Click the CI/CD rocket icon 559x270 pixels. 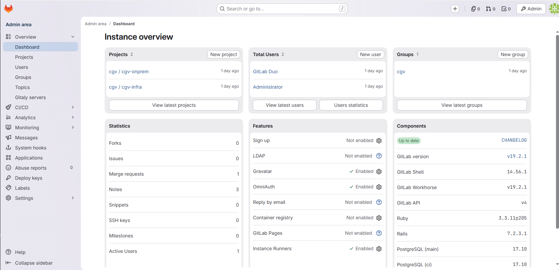[x=8, y=107]
